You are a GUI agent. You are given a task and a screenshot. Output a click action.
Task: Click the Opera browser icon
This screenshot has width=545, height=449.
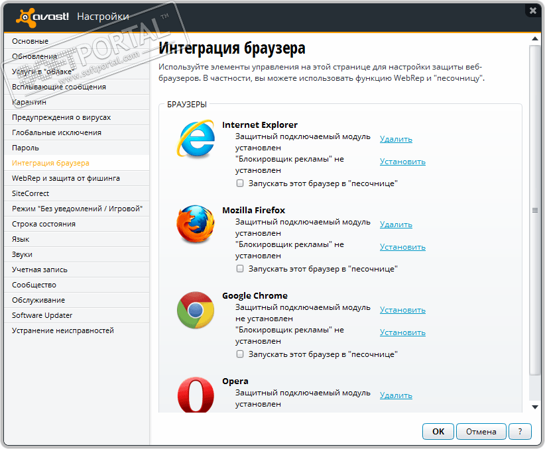196,395
